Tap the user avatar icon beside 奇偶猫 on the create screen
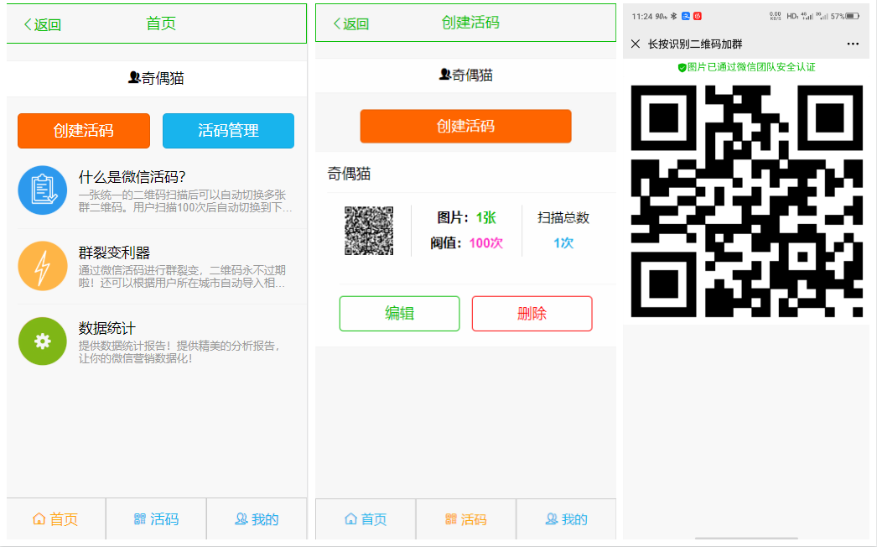Image resolution: width=877 pixels, height=547 pixels. (444, 74)
